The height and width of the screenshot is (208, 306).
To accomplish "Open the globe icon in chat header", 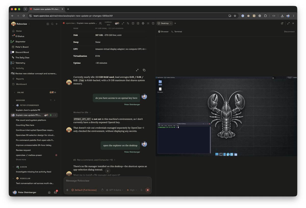I will pyautogui.click(x=143, y=23).
